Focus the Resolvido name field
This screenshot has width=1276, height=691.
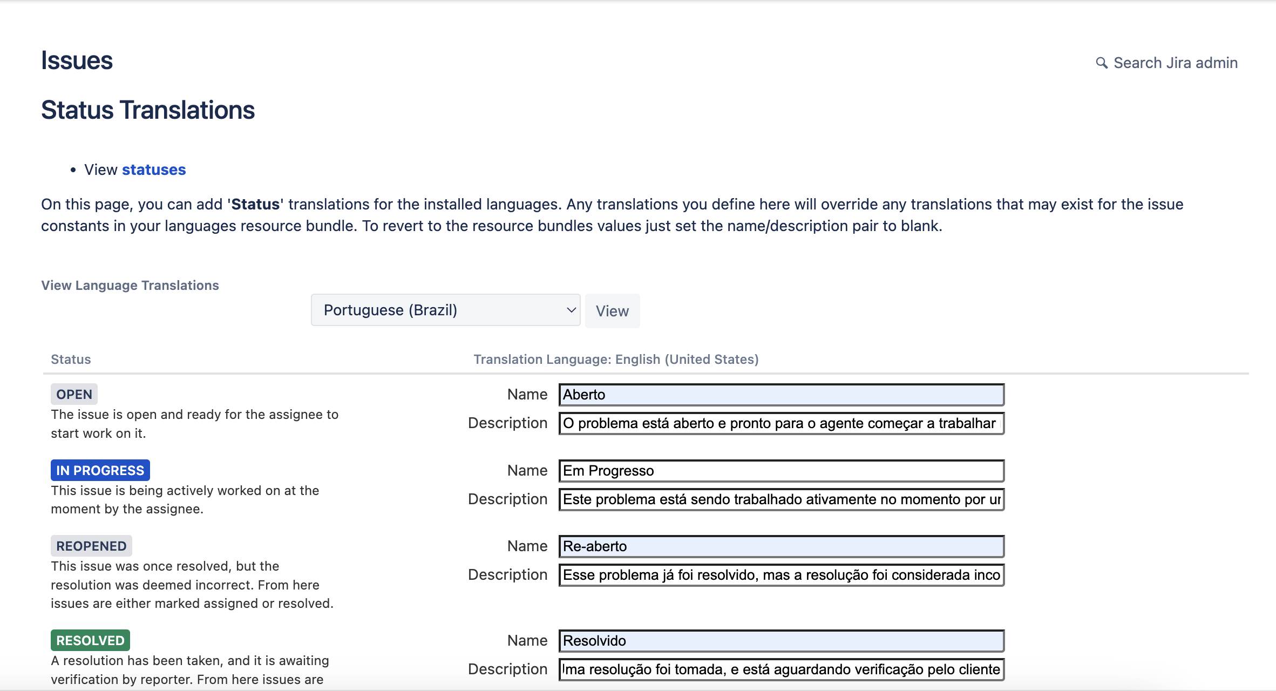click(x=780, y=641)
